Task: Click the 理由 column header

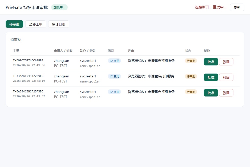Action: [x=131, y=51]
